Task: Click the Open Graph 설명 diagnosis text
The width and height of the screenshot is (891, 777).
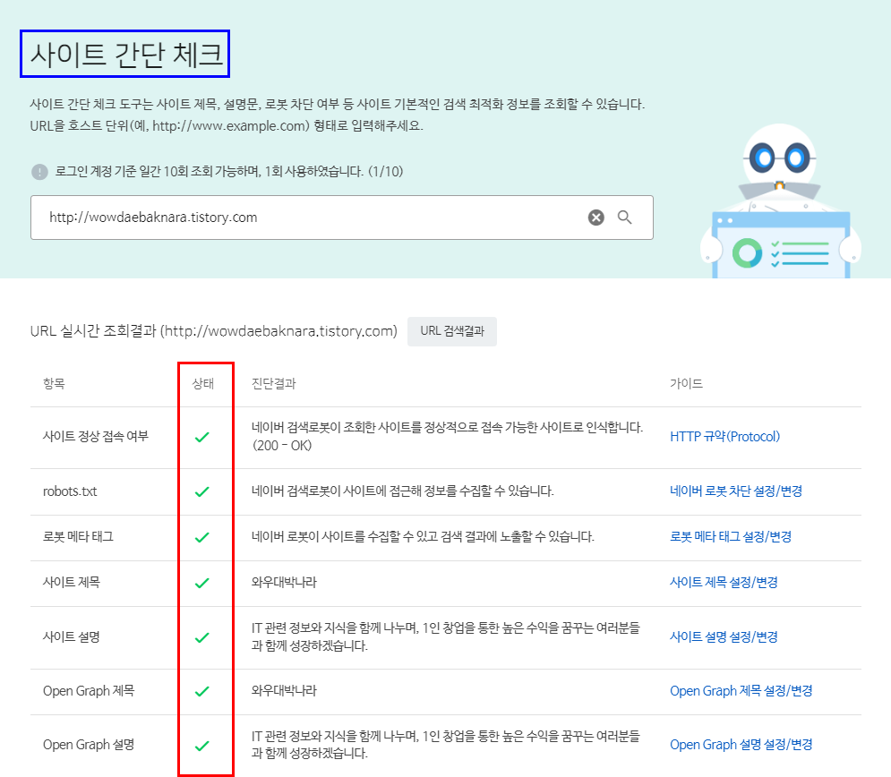Action: click(446, 745)
